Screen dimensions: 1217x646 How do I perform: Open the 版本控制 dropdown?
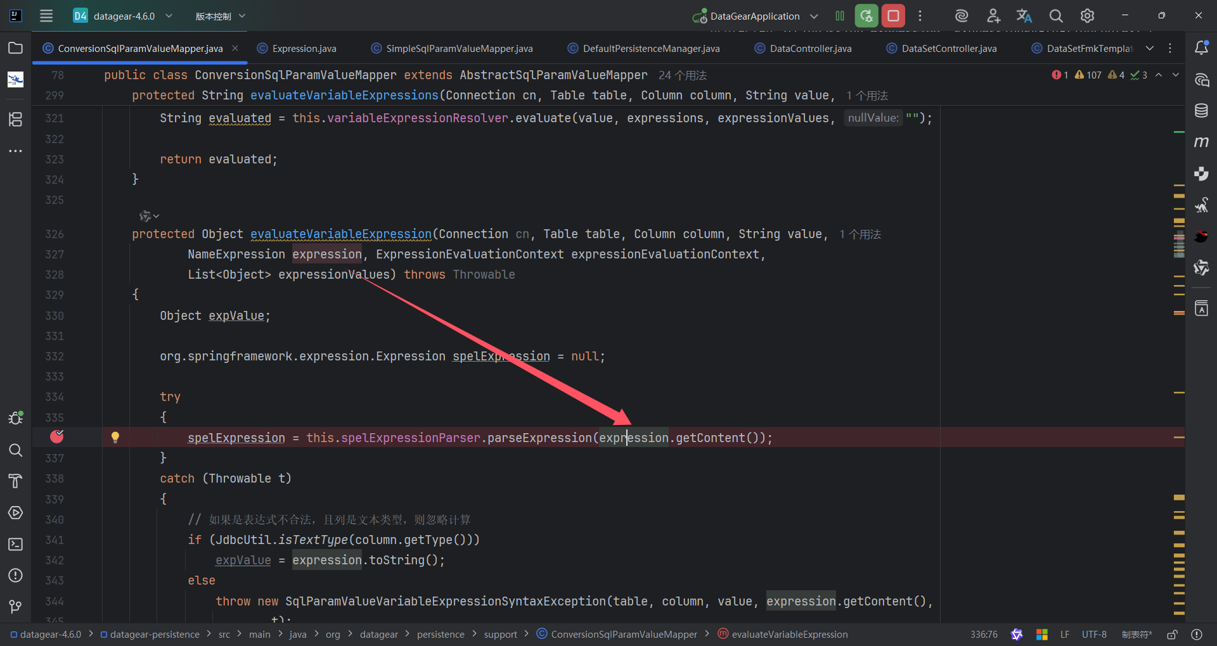pos(220,16)
